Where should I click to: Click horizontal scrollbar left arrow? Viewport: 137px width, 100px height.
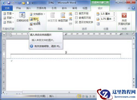3,92
